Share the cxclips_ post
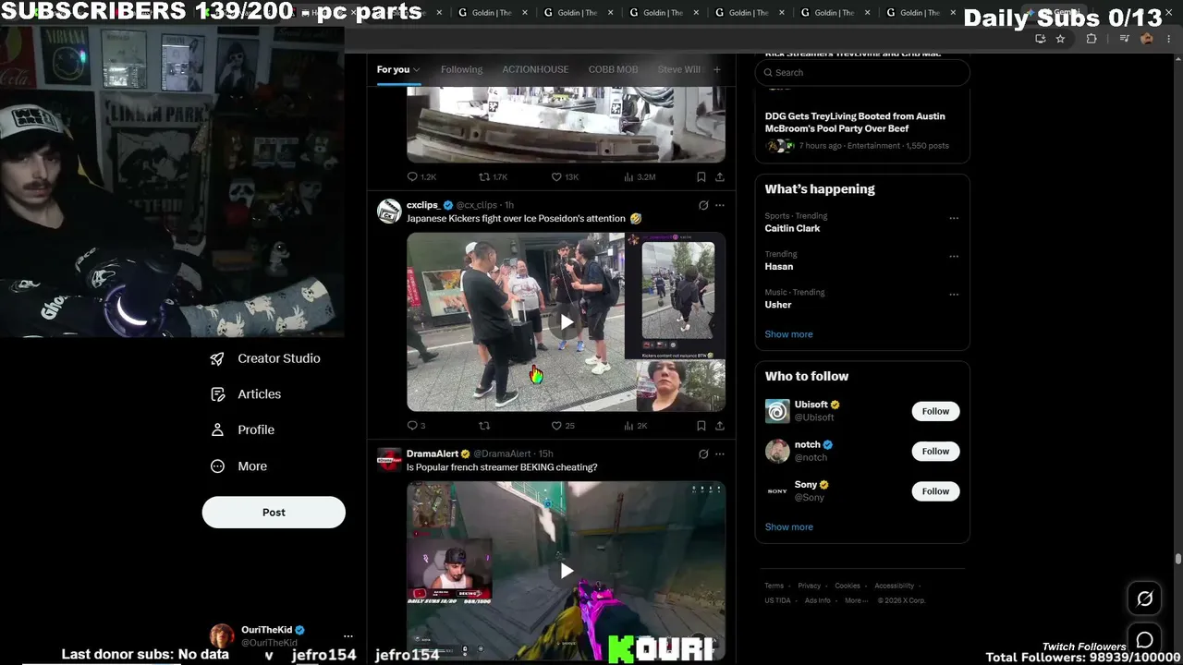This screenshot has width=1183, height=665. tap(720, 426)
